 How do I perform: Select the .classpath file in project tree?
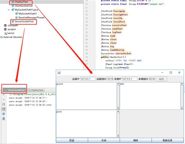pyautogui.click(x=11, y=25)
